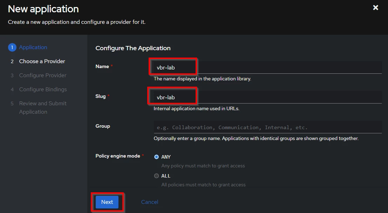The height and width of the screenshot is (213, 388).
Task: Select the Configure Provider step
Action: tap(42, 75)
